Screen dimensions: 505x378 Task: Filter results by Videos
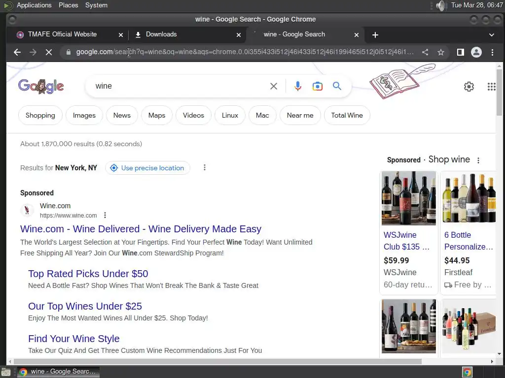point(193,115)
